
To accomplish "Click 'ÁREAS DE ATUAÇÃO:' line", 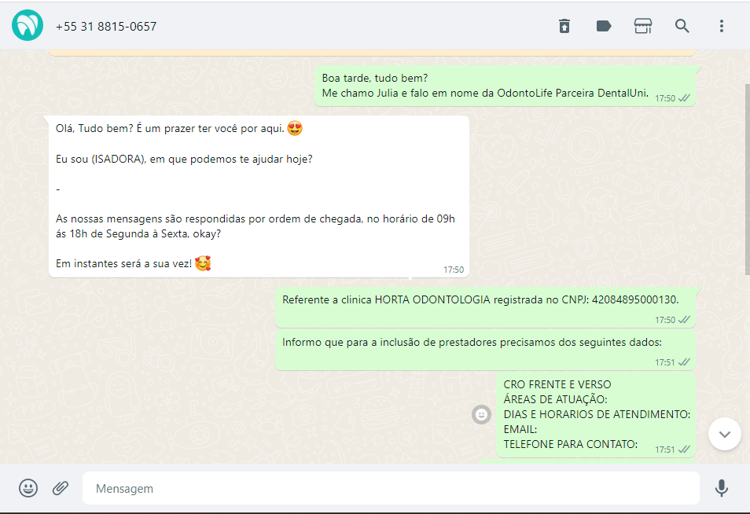I will pyautogui.click(x=555, y=399).
